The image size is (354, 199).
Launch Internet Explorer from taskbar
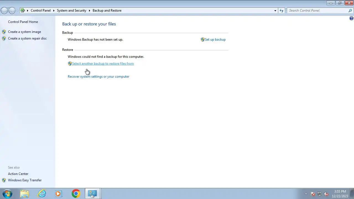coord(42,194)
